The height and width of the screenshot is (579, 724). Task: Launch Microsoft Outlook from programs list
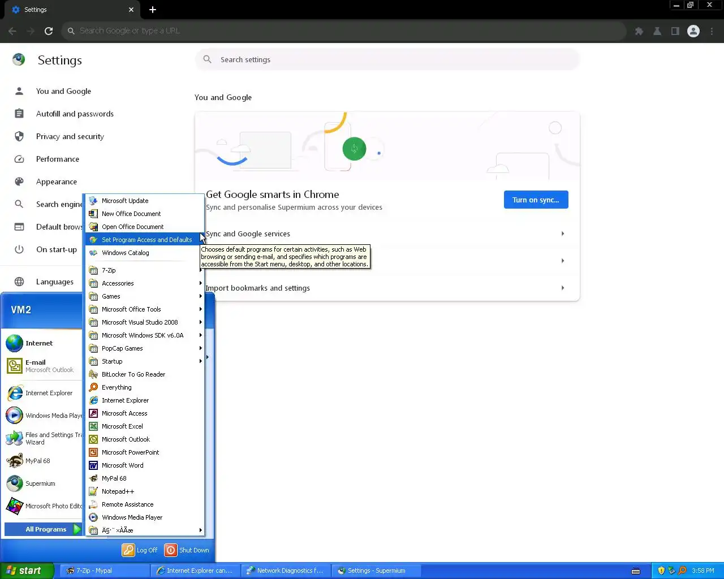pos(144,439)
